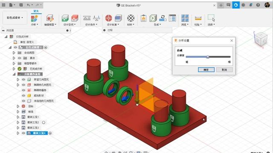Hide 障碍物几何图元 via its eye icon
Viewport: 273px width, 153px height.
click(x=23, y=85)
